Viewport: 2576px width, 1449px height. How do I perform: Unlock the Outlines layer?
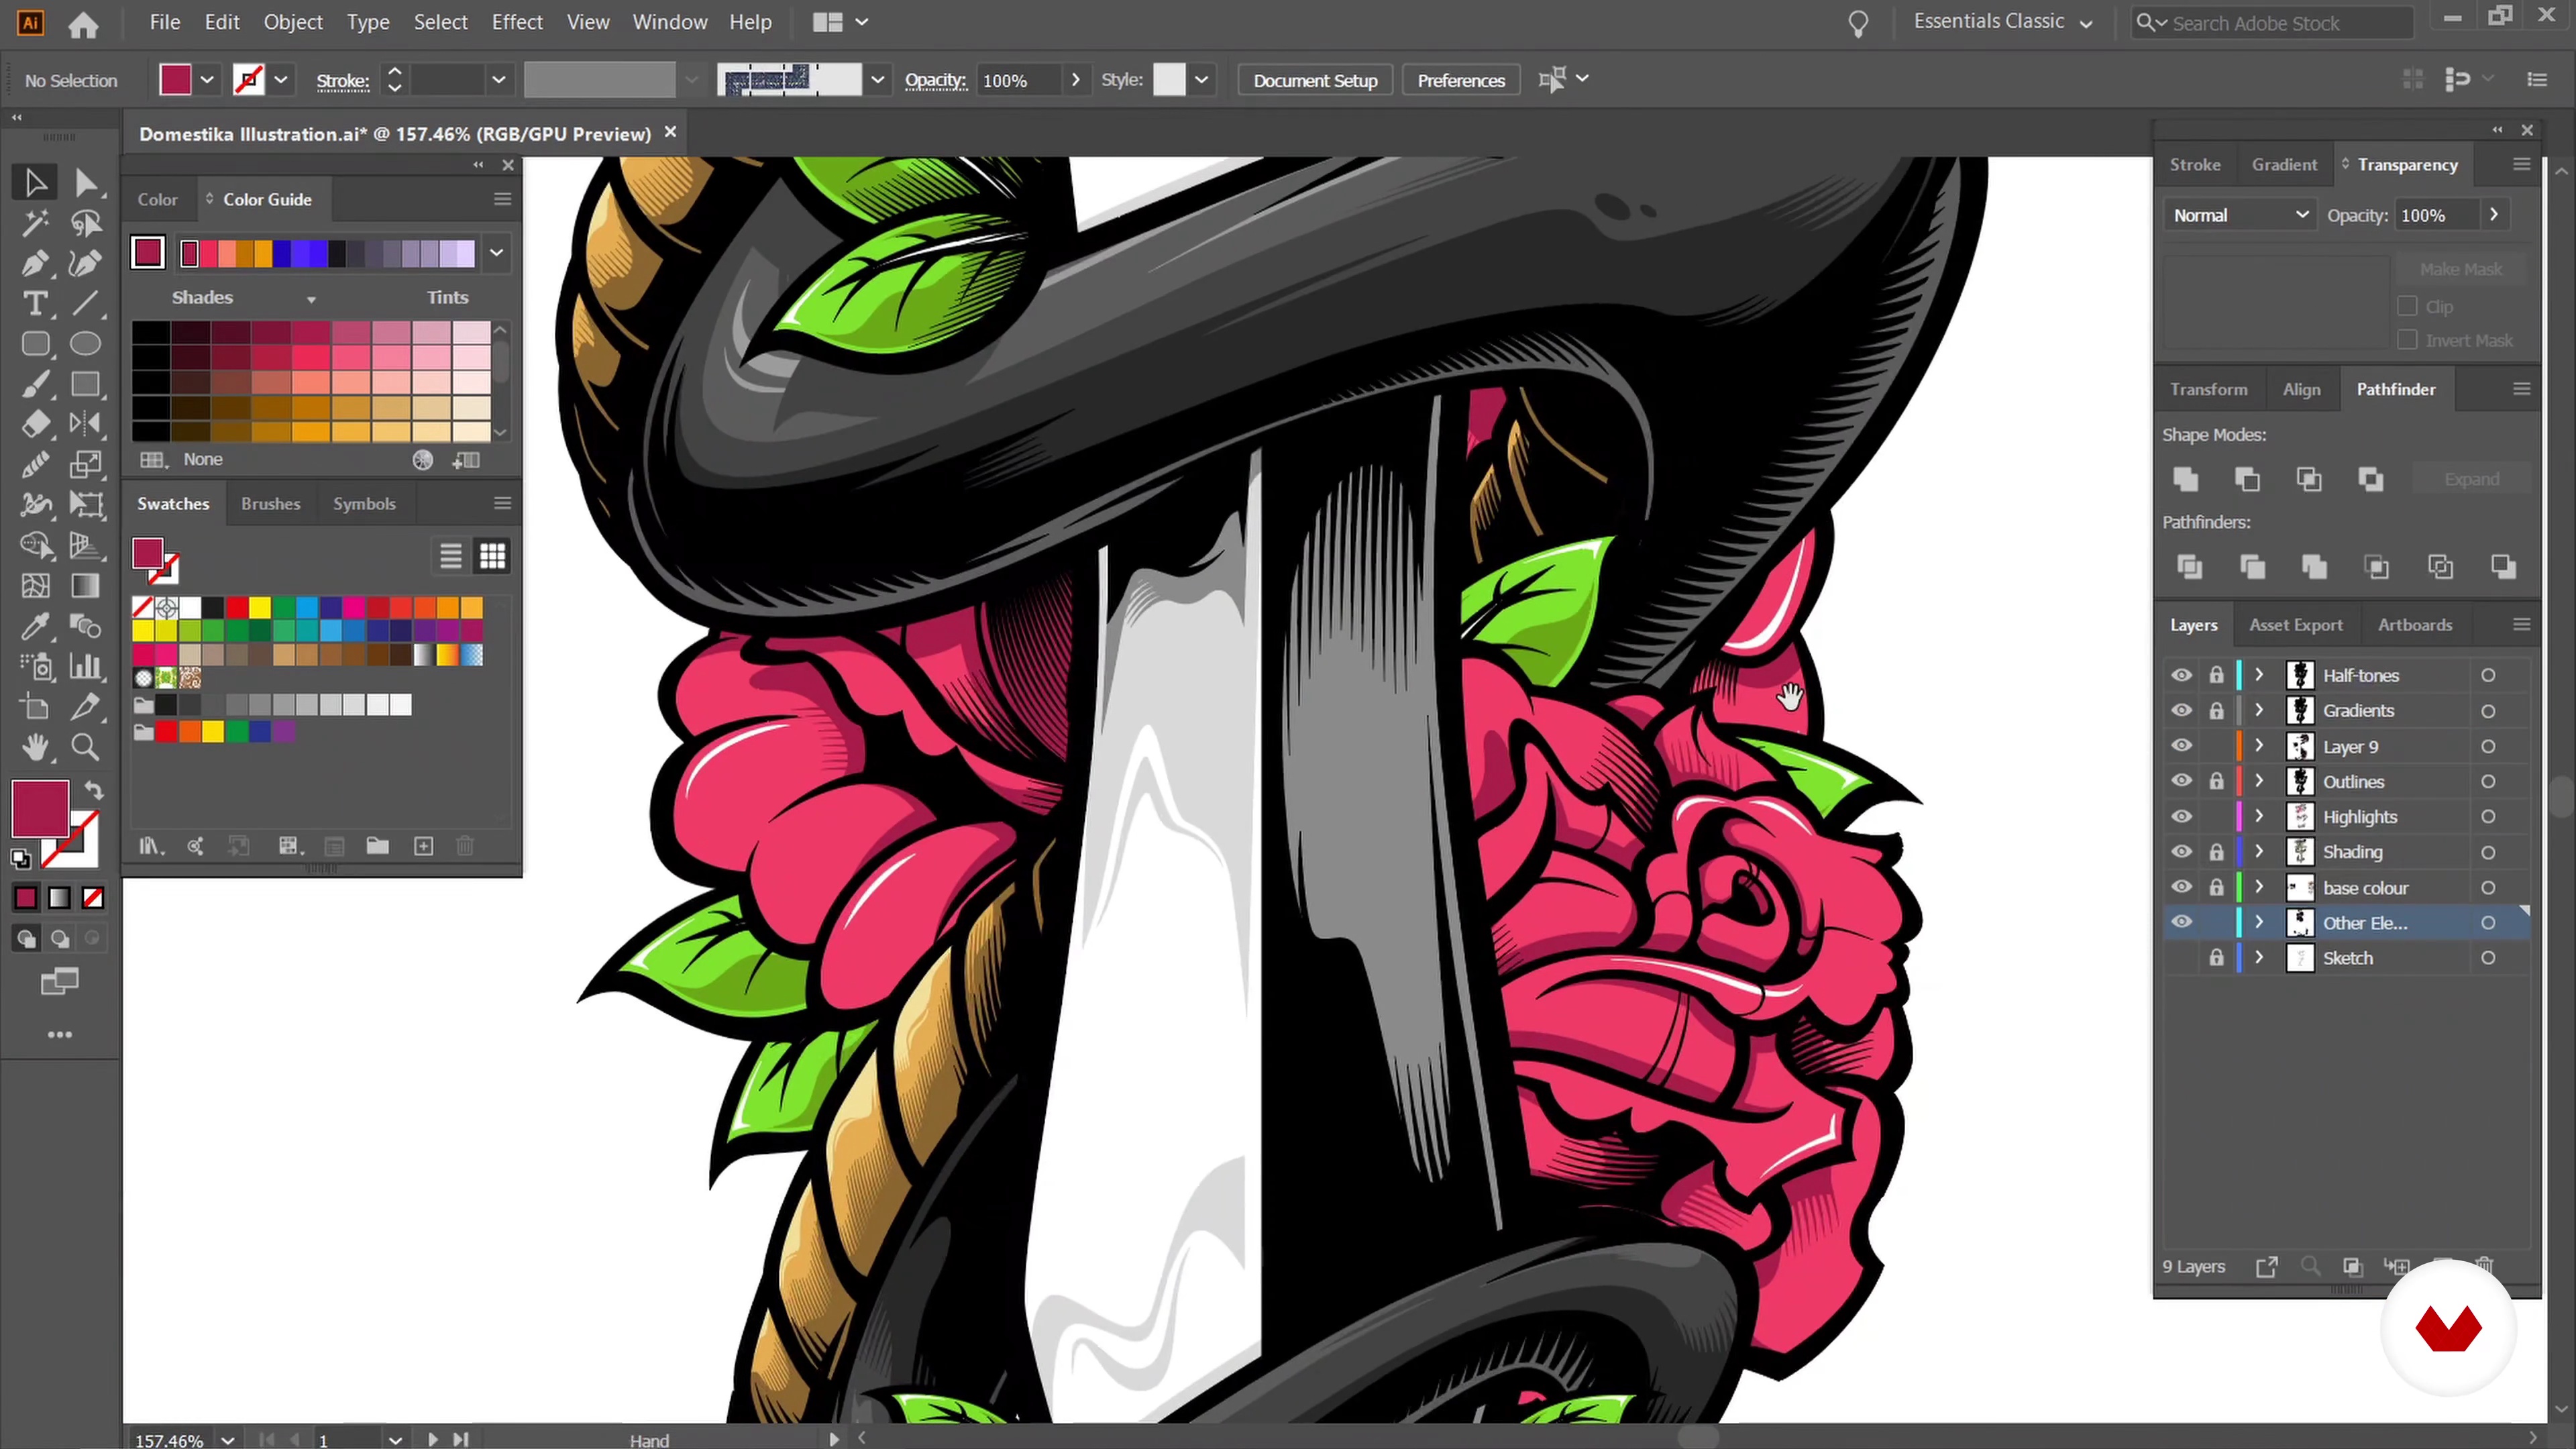point(2216,781)
